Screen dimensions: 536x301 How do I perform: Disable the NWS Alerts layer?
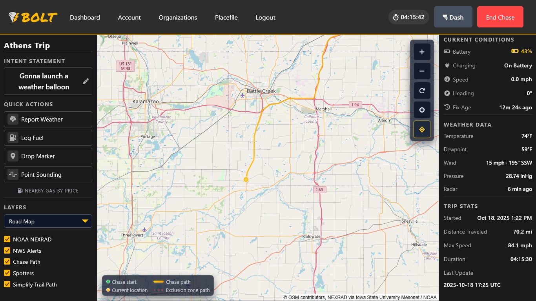coord(7,250)
